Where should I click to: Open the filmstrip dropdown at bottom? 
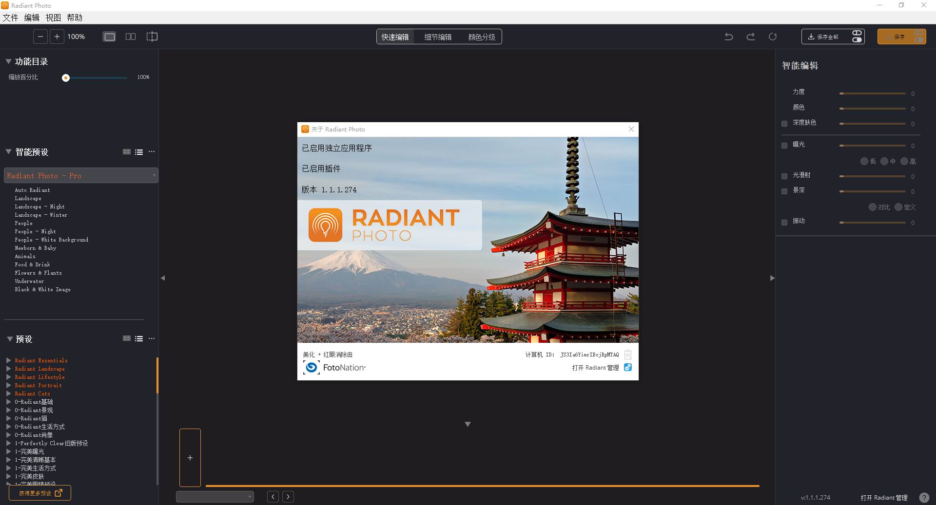pyautogui.click(x=215, y=497)
